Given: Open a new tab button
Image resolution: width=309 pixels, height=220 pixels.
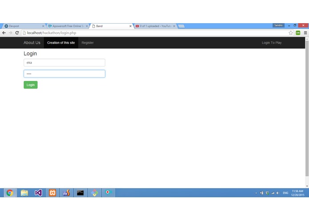Looking at the screenshot, I should [181, 26].
